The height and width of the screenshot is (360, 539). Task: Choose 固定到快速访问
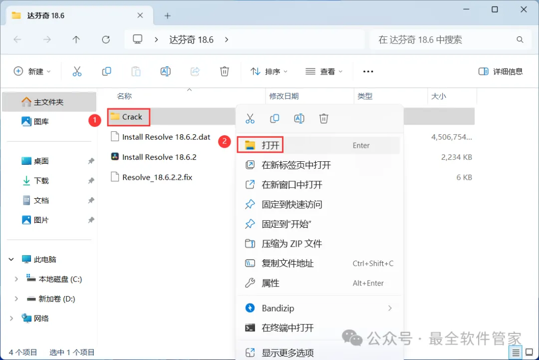point(318,204)
